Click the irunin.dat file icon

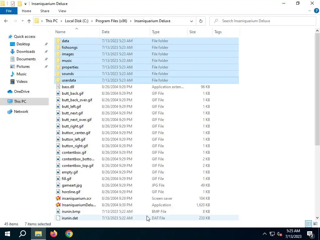point(58,218)
